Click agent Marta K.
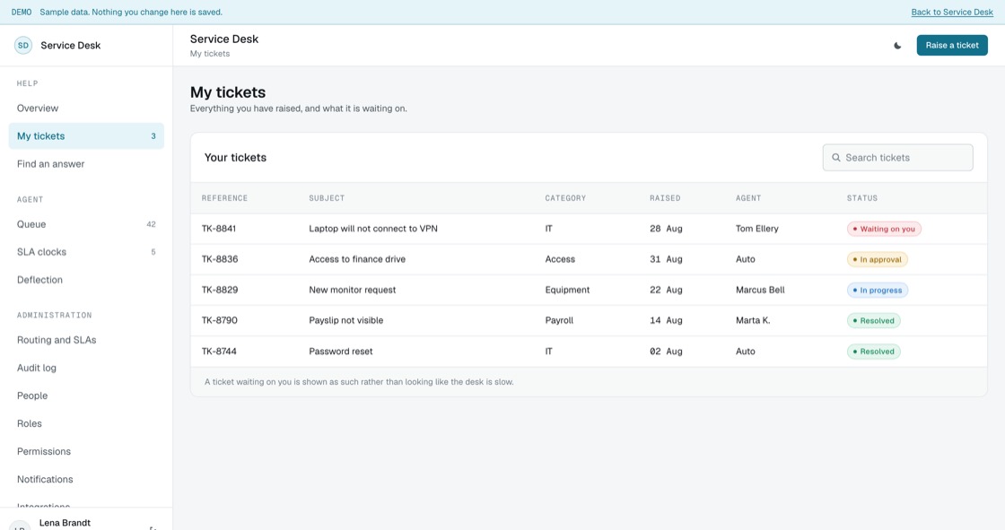Screen dimensions: 1005x530 click(753, 320)
